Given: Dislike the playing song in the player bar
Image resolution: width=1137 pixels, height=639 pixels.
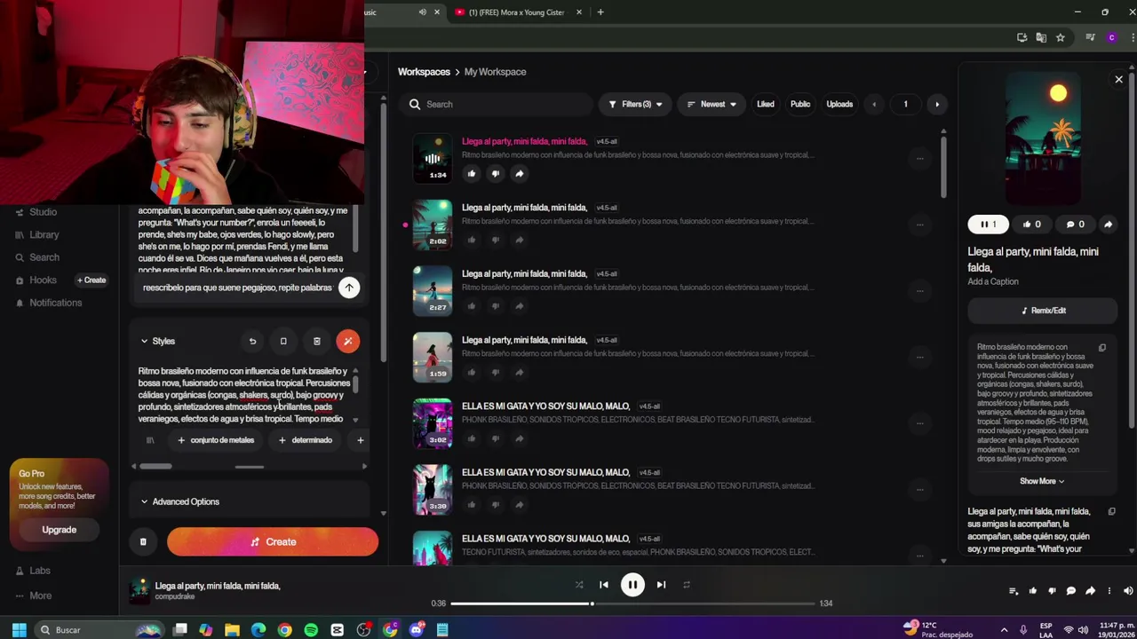Looking at the screenshot, I should coord(1052,591).
